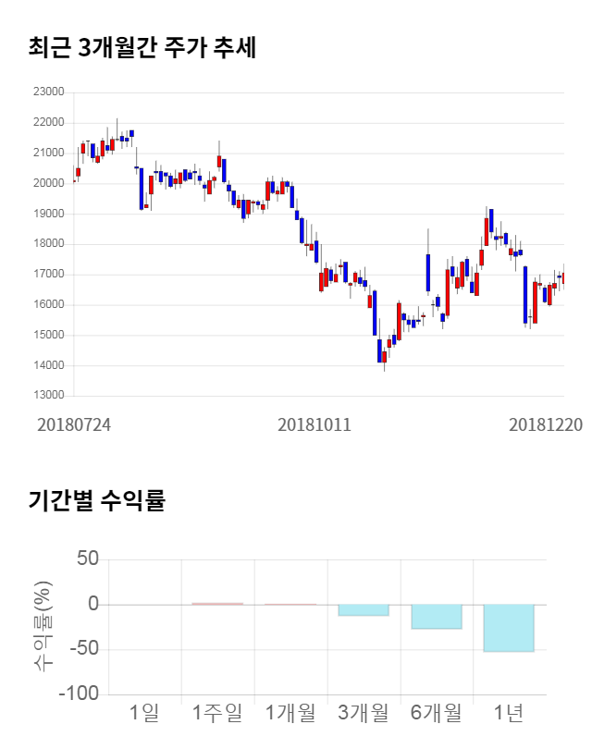Viewport: 592px width, 749px height.
Task: Select the 1일 period label
Action: point(144,713)
